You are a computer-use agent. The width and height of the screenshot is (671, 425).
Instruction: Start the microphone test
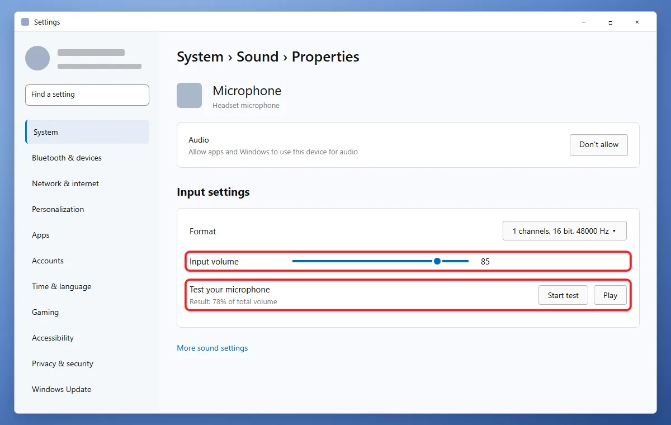(x=563, y=295)
